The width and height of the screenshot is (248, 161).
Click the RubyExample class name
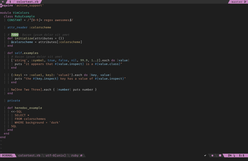point(25,16)
